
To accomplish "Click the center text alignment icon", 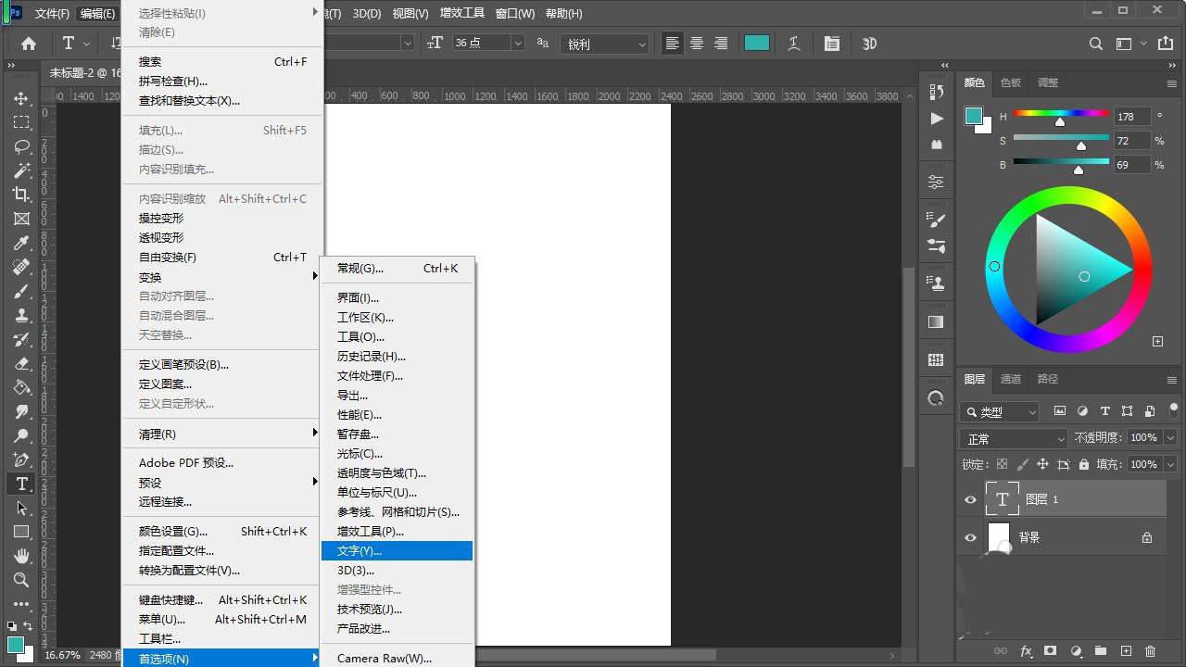I will pyautogui.click(x=697, y=44).
